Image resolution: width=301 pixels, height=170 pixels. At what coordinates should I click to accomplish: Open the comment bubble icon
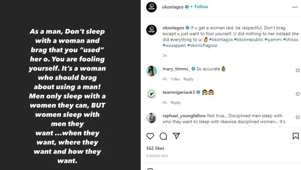[163, 136]
